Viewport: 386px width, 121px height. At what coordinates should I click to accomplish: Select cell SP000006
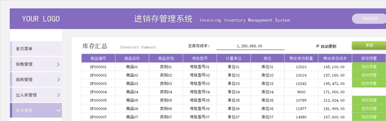point(98,108)
